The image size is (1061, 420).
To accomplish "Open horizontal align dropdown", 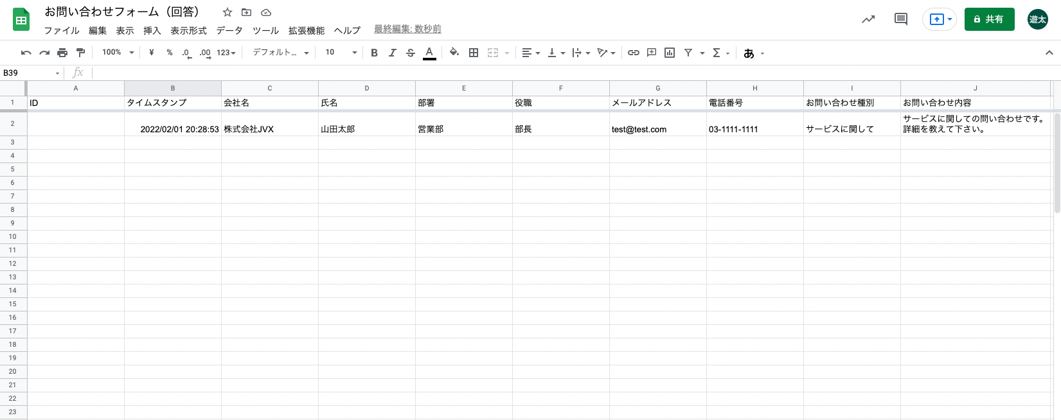I will [x=531, y=53].
